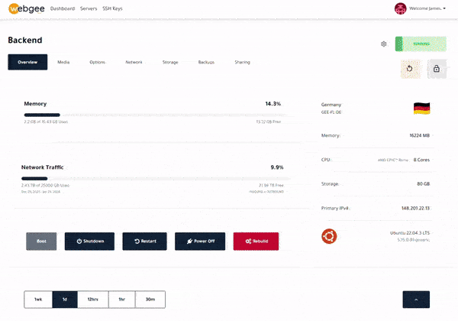Click the greyed Boot button
Viewport: 458px width, 321px height.
pos(41,242)
